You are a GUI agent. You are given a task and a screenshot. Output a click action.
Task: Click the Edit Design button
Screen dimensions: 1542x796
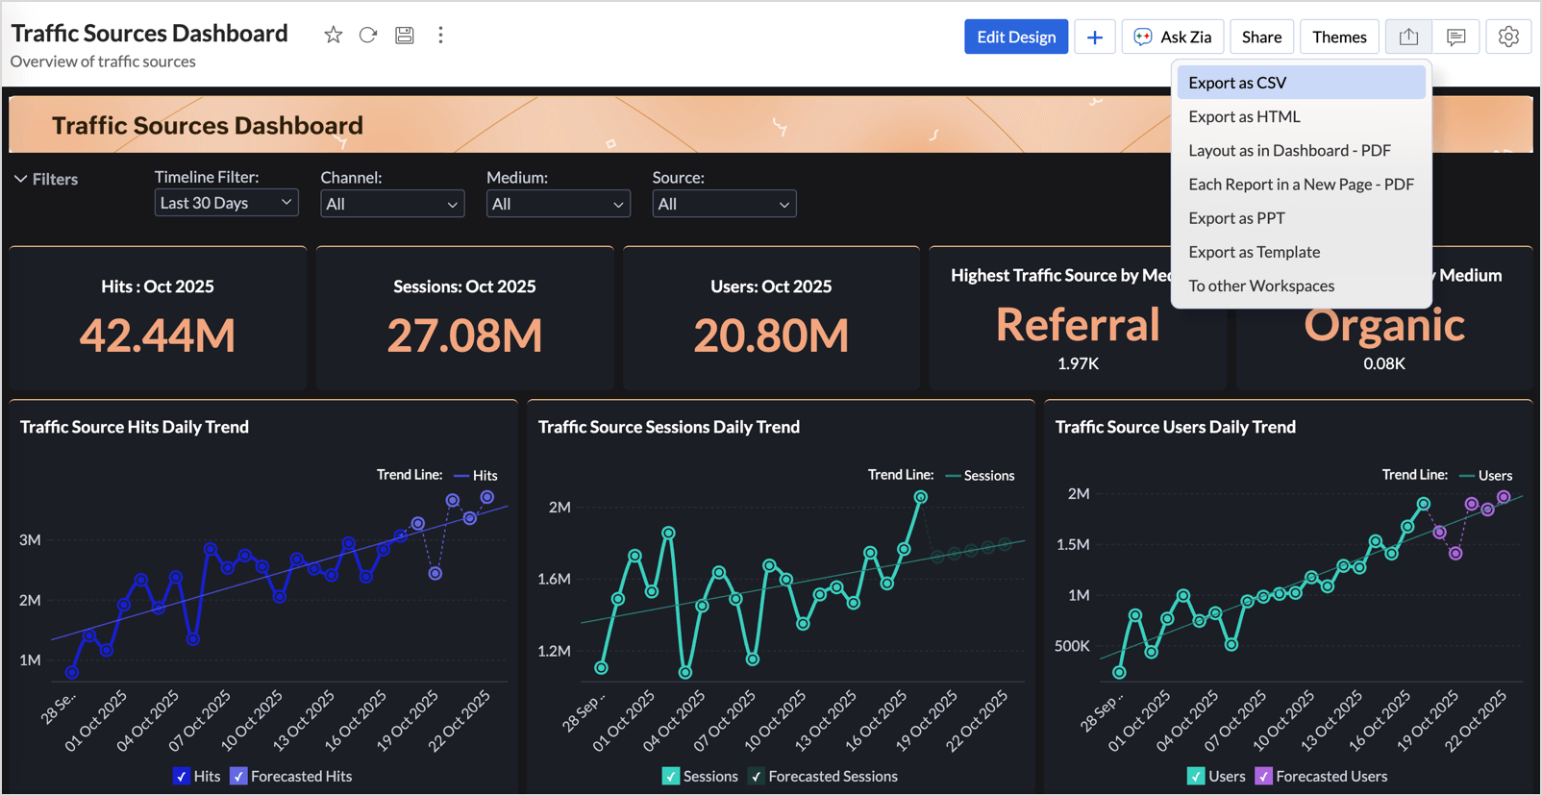[1015, 37]
